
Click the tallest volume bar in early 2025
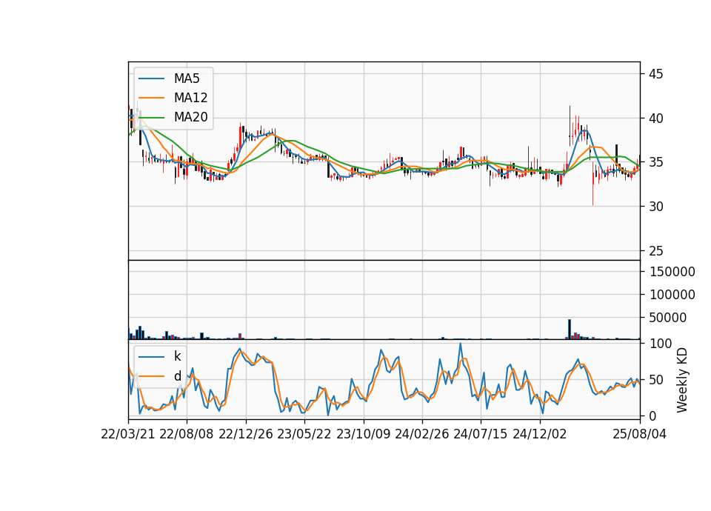pos(570,329)
